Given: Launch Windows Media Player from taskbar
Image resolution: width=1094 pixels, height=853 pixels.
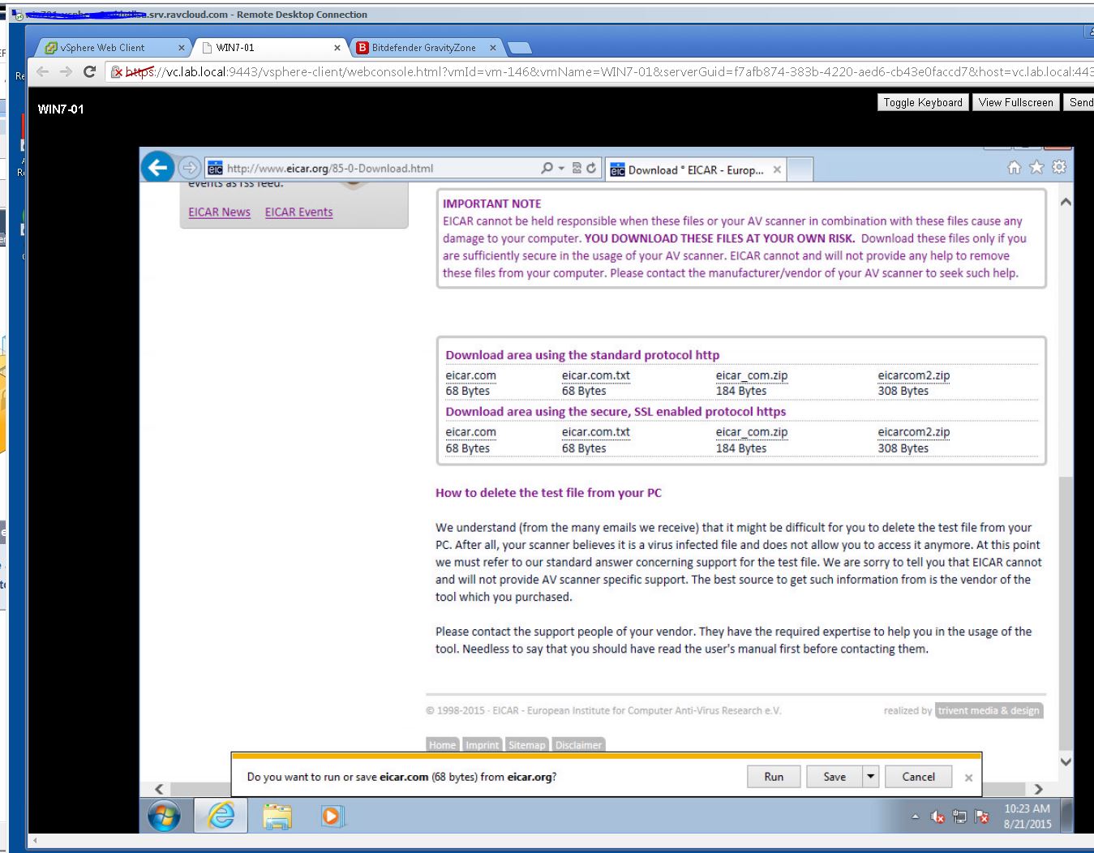Looking at the screenshot, I should click(x=332, y=816).
